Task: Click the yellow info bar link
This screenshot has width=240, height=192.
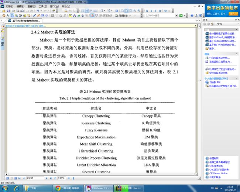Action: pyautogui.click(x=26, y=26)
